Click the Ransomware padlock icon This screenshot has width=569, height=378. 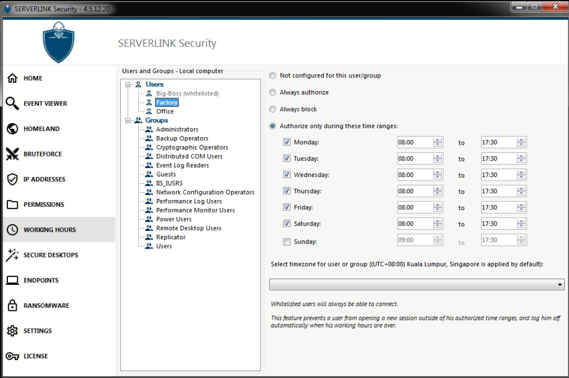click(x=13, y=306)
